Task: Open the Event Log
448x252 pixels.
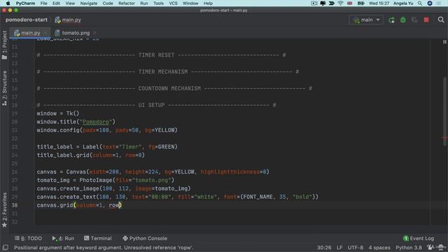Action: 419,238
